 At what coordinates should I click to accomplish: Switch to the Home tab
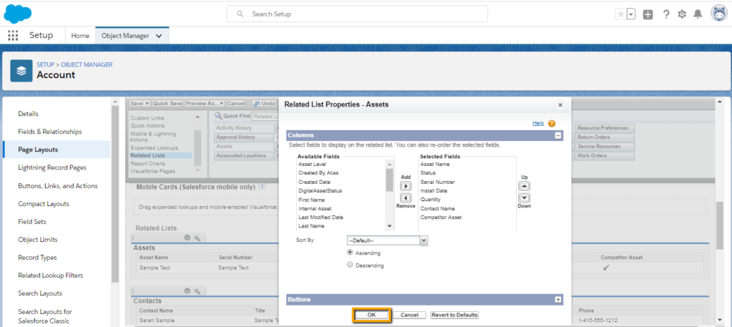[80, 36]
